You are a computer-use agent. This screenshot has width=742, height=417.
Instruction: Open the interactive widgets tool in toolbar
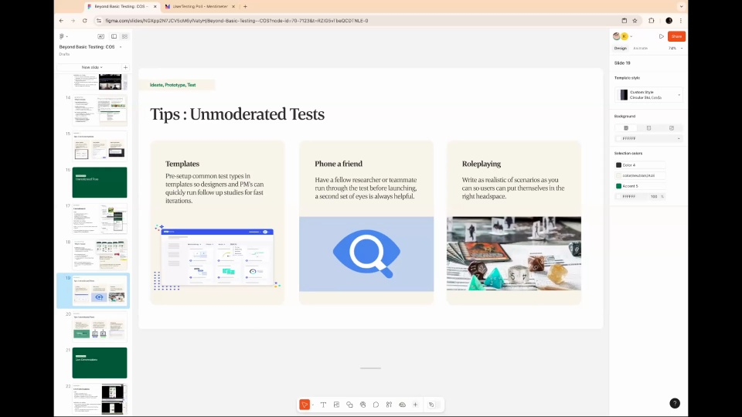point(389,405)
